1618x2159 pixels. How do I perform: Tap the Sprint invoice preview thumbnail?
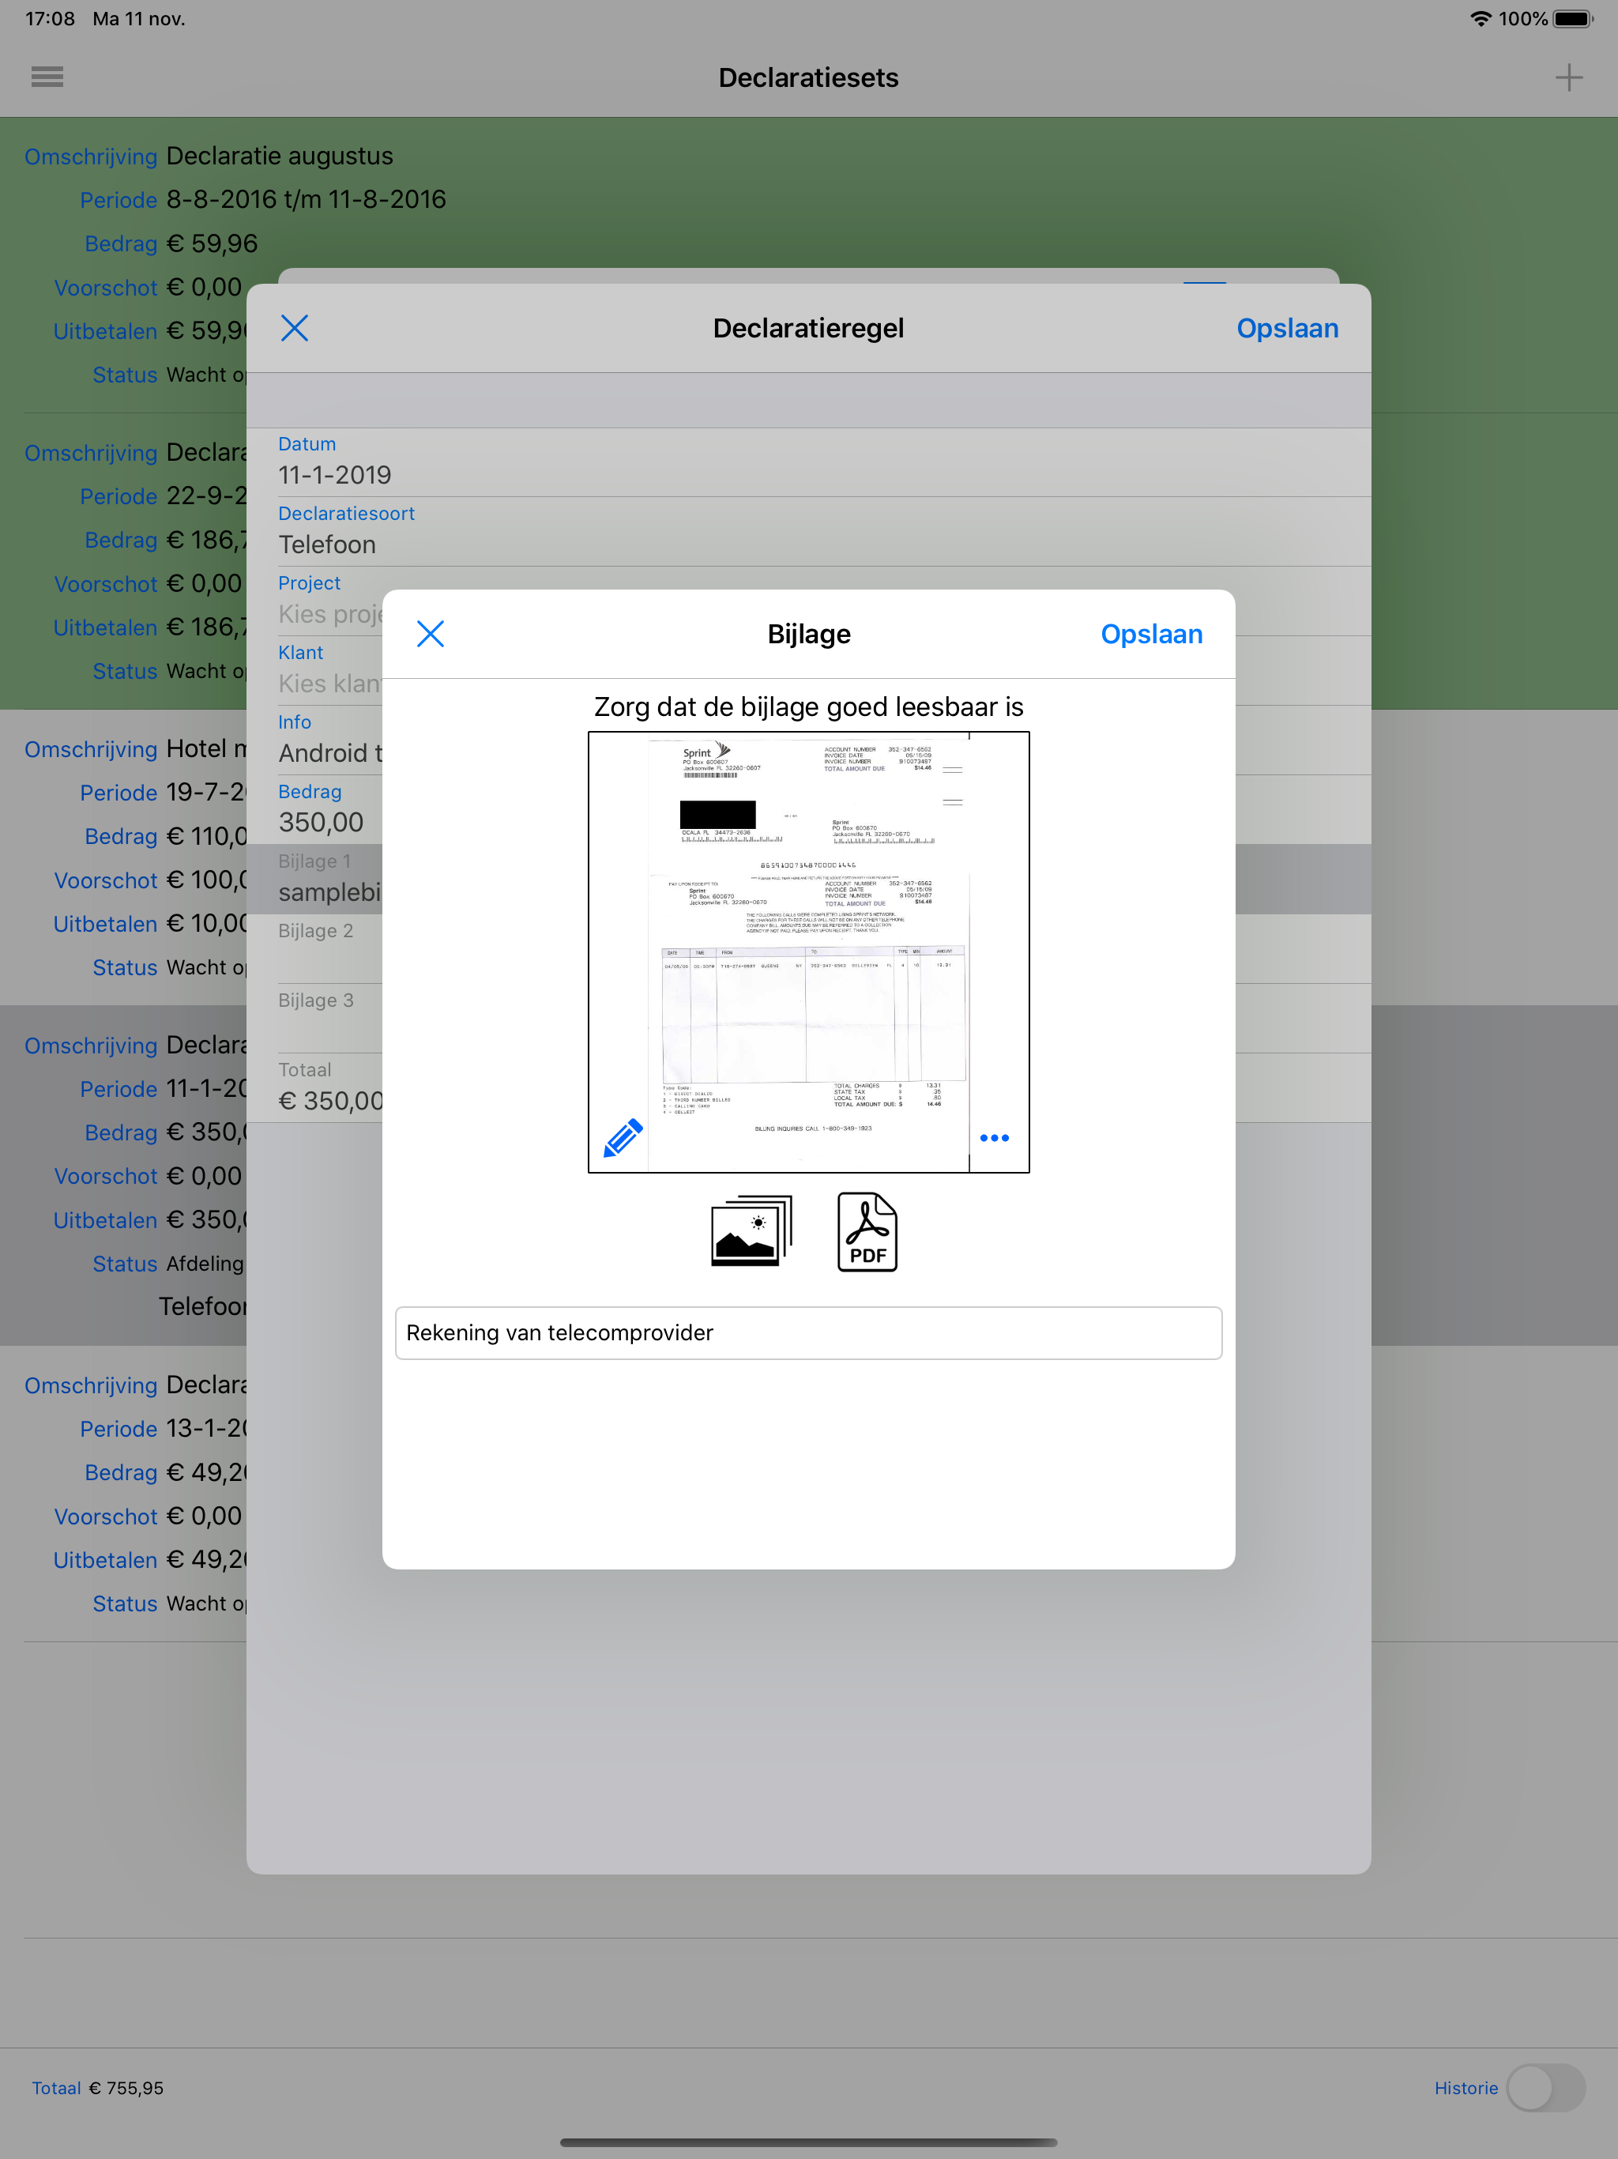(x=808, y=951)
